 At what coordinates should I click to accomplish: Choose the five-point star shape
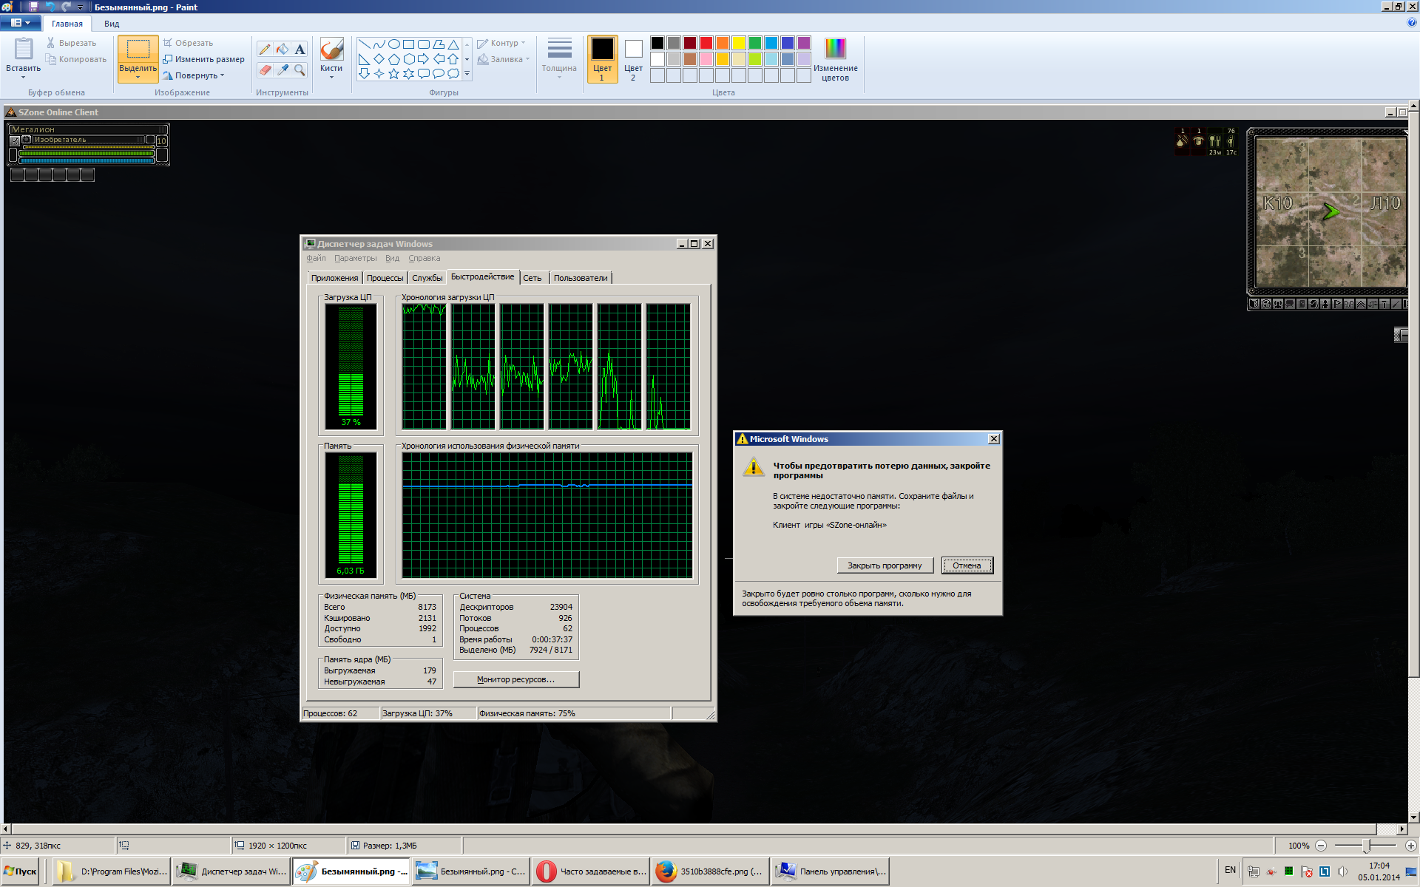pos(393,73)
